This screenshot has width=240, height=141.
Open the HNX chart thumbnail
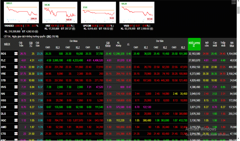pyautogui.click(x=60, y=12)
